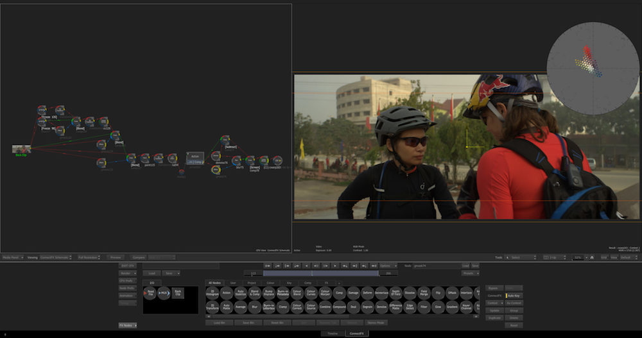Select the MUX node in I/O bin
Viewport: 642px width, 338px height.
click(164, 293)
